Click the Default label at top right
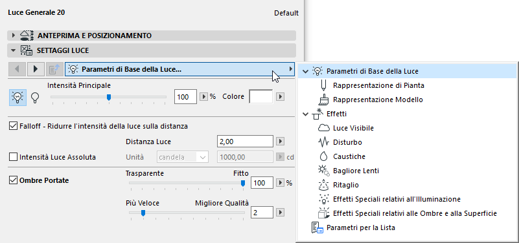The height and width of the screenshot is (243, 519). 286,13
